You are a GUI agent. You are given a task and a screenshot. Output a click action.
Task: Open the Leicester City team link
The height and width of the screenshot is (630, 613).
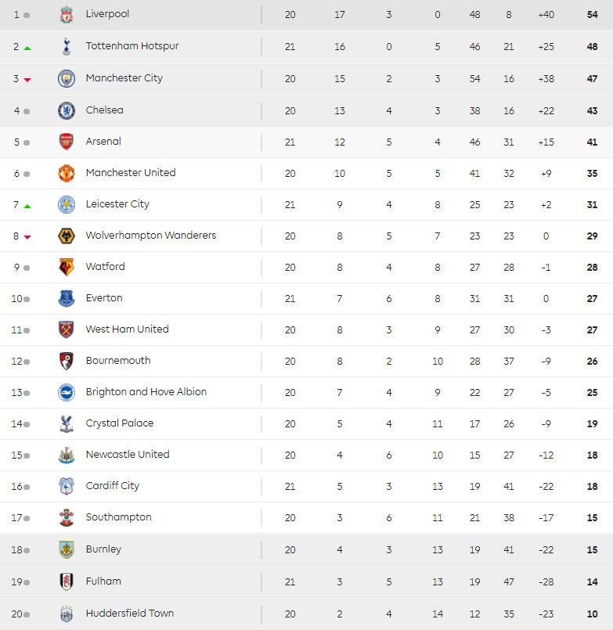pos(117,204)
